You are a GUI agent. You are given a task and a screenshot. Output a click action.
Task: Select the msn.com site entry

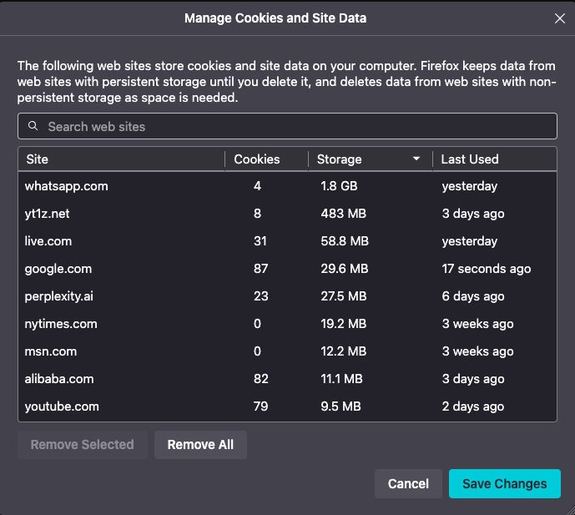[51, 351]
